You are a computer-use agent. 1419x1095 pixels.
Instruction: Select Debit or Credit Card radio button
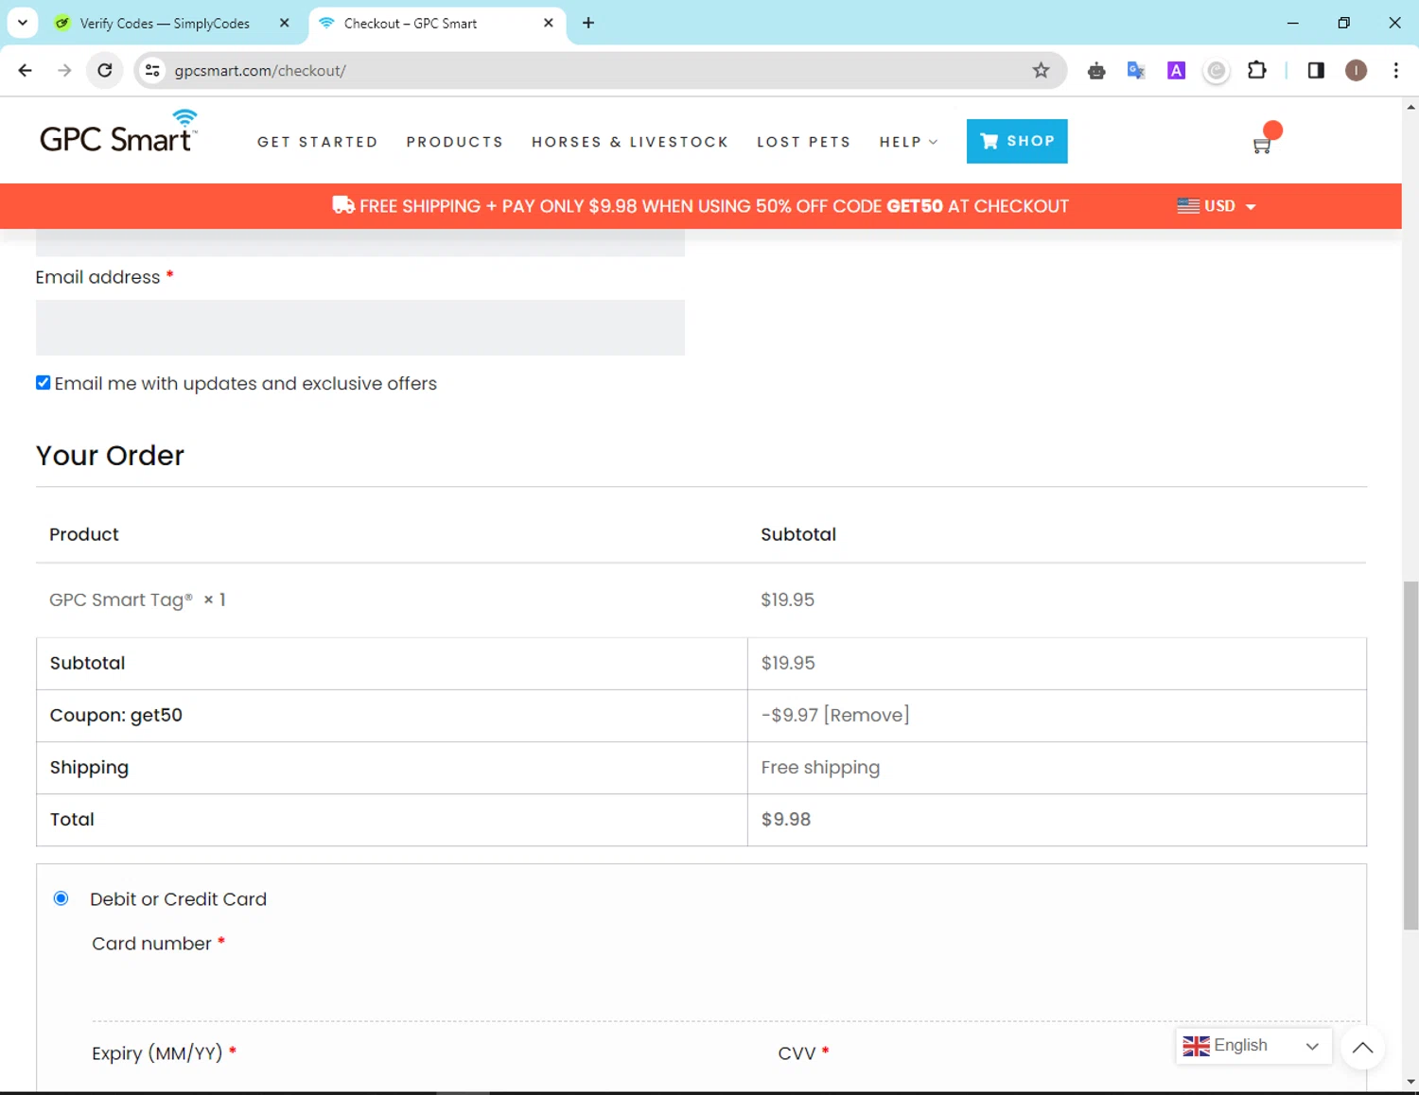tap(61, 898)
